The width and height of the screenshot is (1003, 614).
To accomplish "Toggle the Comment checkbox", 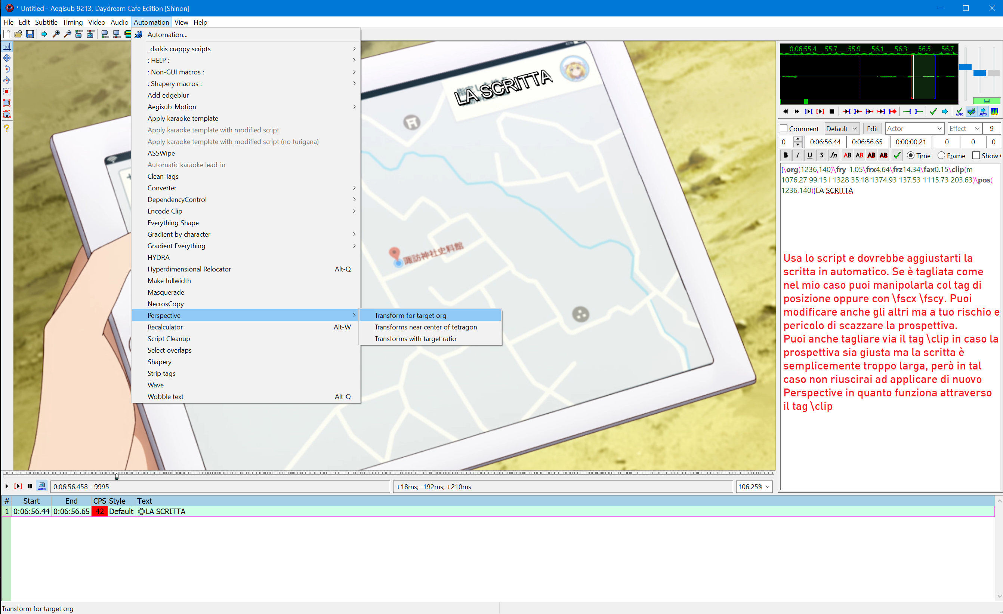I will (784, 128).
